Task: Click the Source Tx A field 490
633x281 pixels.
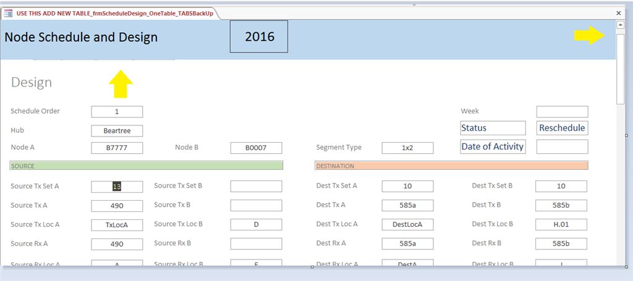Action: [x=117, y=206]
